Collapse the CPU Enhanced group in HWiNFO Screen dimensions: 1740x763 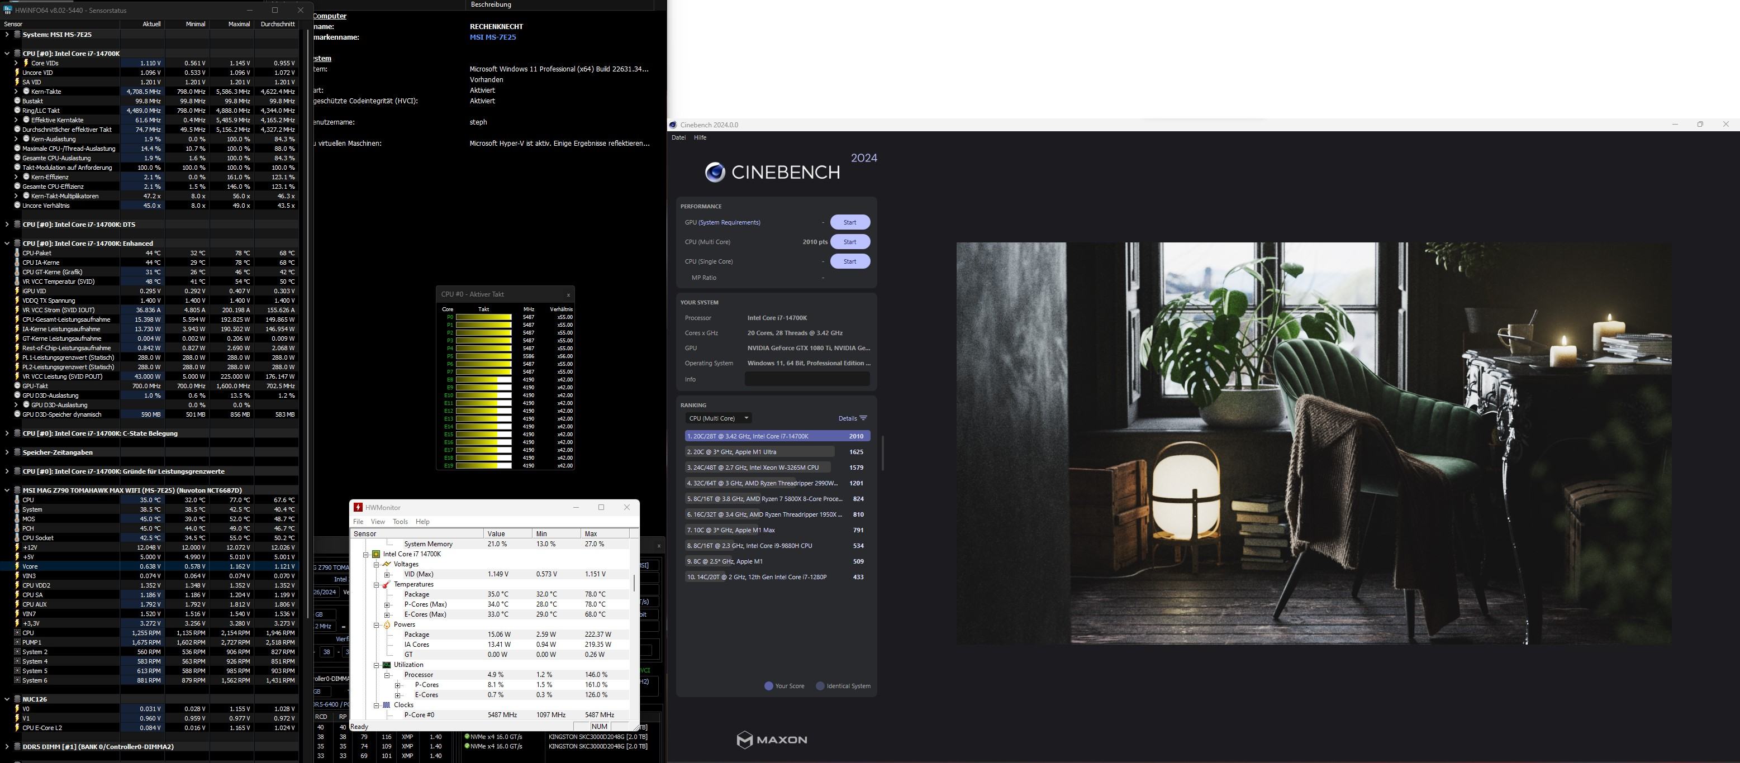(x=7, y=243)
